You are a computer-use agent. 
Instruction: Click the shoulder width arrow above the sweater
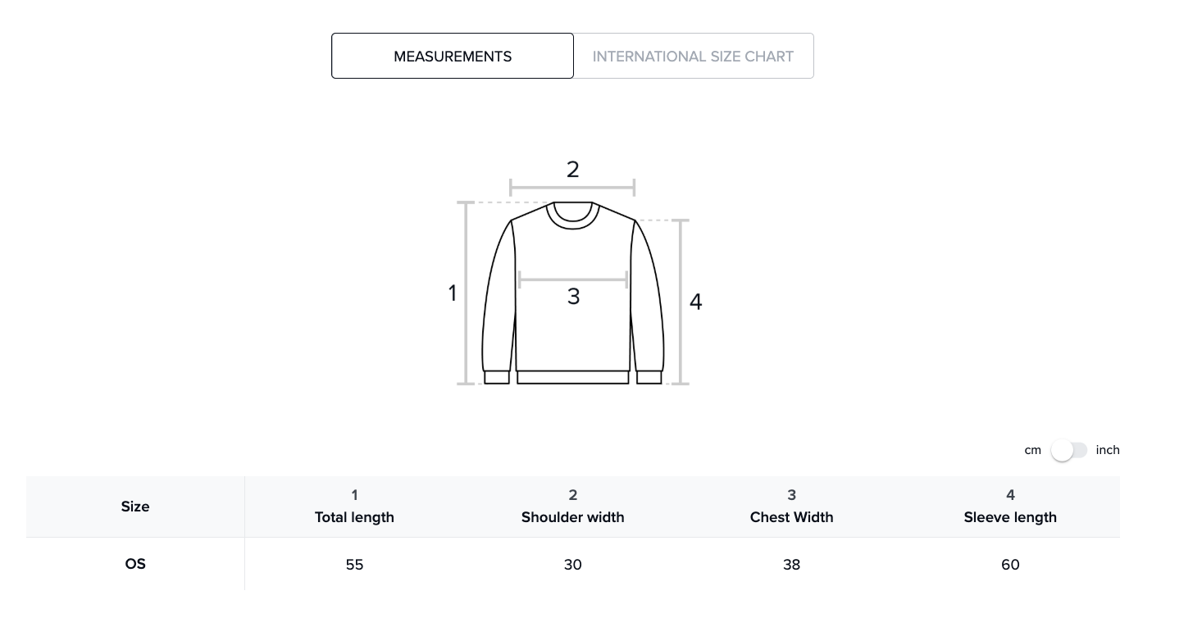[572, 188]
